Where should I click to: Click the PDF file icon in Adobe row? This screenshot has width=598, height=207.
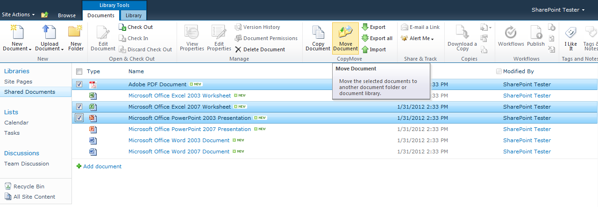point(93,84)
